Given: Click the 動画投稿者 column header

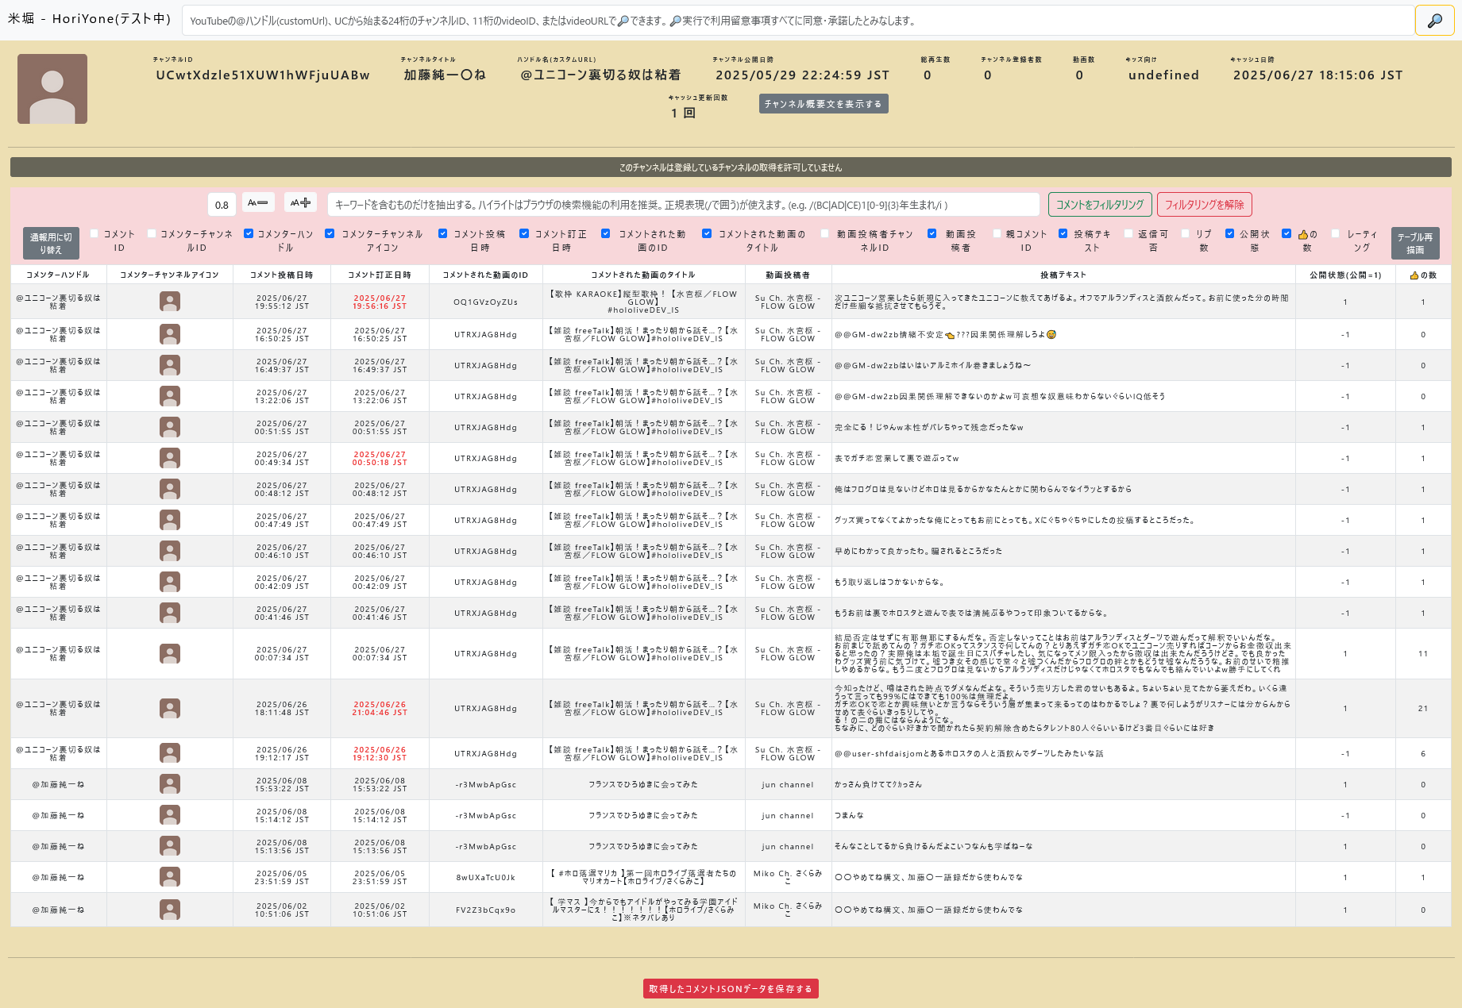Looking at the screenshot, I should [788, 275].
